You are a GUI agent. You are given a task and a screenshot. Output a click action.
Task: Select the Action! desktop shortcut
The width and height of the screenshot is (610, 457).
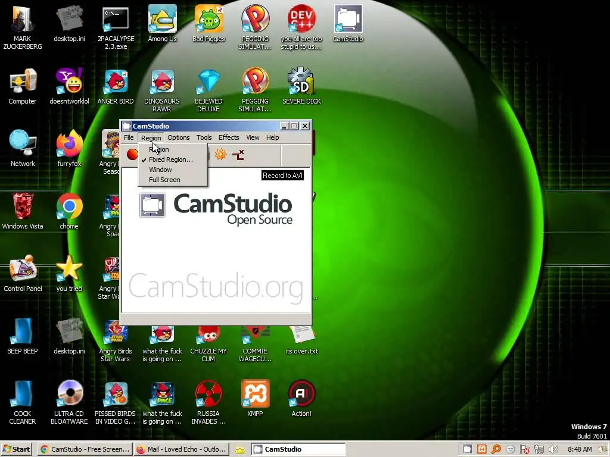coord(301,399)
